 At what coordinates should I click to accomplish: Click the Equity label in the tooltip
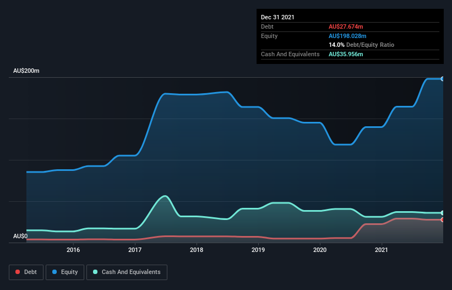(269, 36)
